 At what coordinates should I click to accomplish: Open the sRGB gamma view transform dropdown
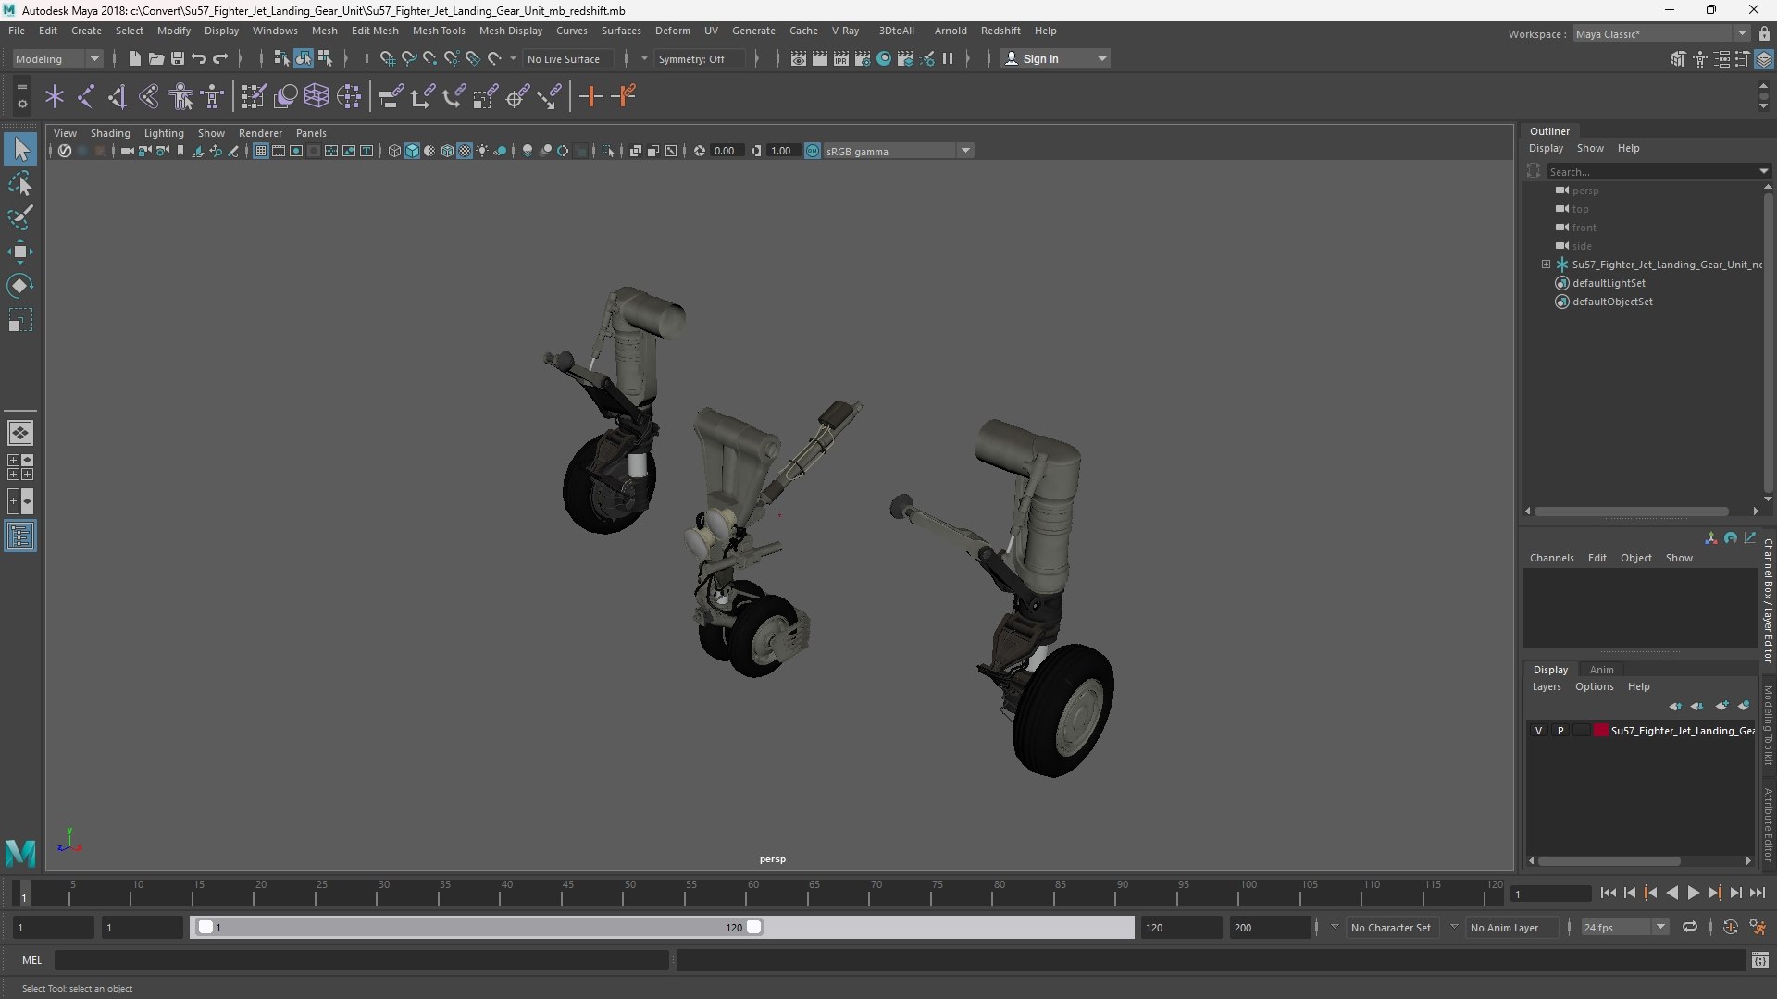(x=898, y=151)
